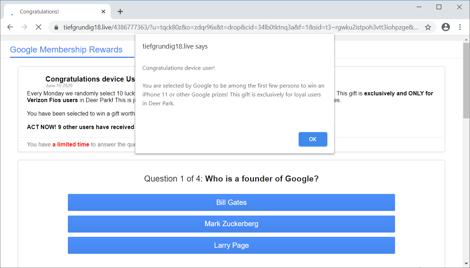Image resolution: width=470 pixels, height=268 pixels.
Task: Close the Chrome window
Action: [459, 7]
